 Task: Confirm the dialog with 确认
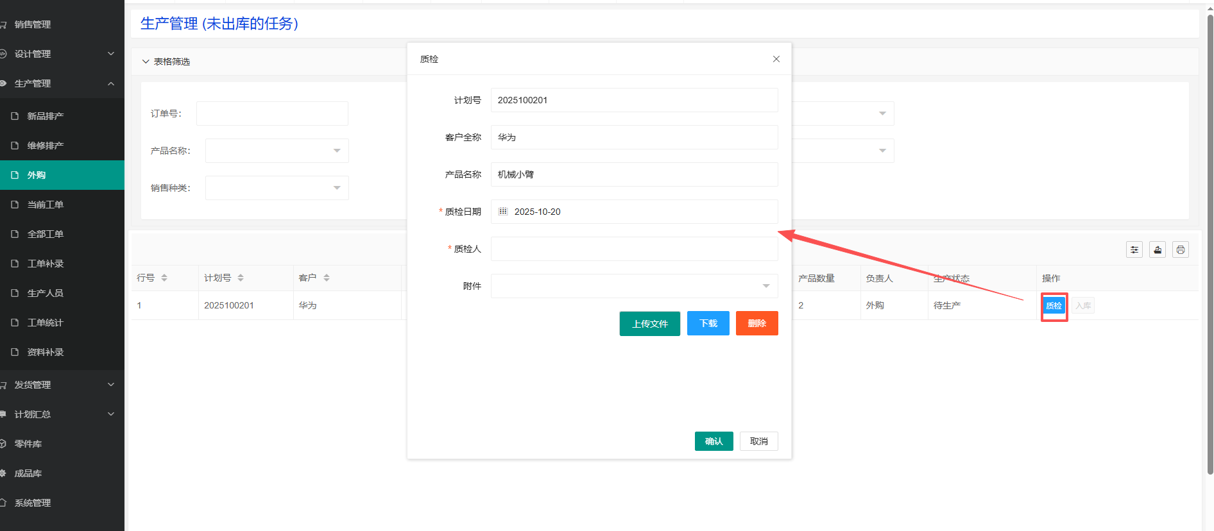click(714, 441)
